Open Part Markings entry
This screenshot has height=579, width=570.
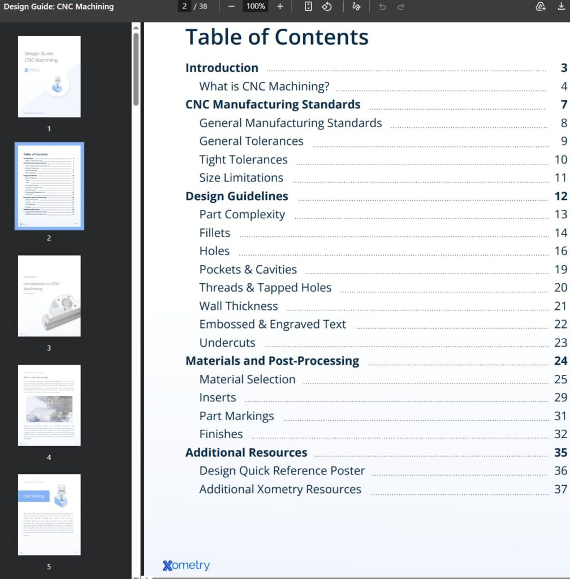[x=236, y=416]
